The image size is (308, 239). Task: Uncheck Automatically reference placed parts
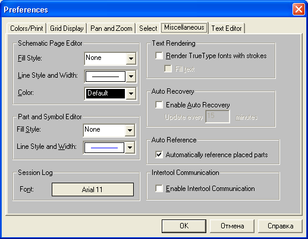point(159,154)
